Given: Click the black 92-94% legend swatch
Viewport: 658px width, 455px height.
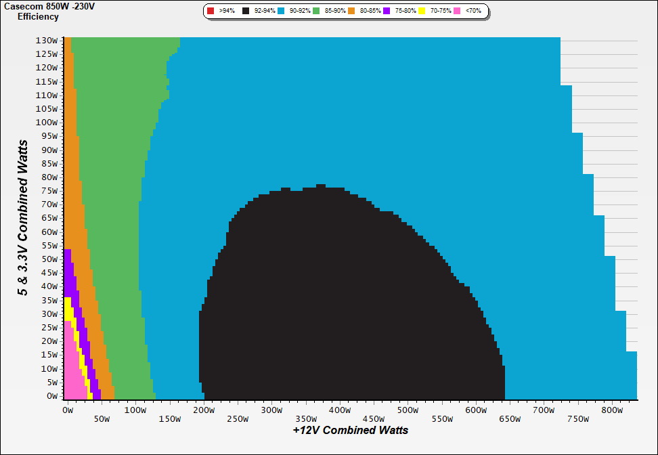Looking at the screenshot, I should 246,12.
